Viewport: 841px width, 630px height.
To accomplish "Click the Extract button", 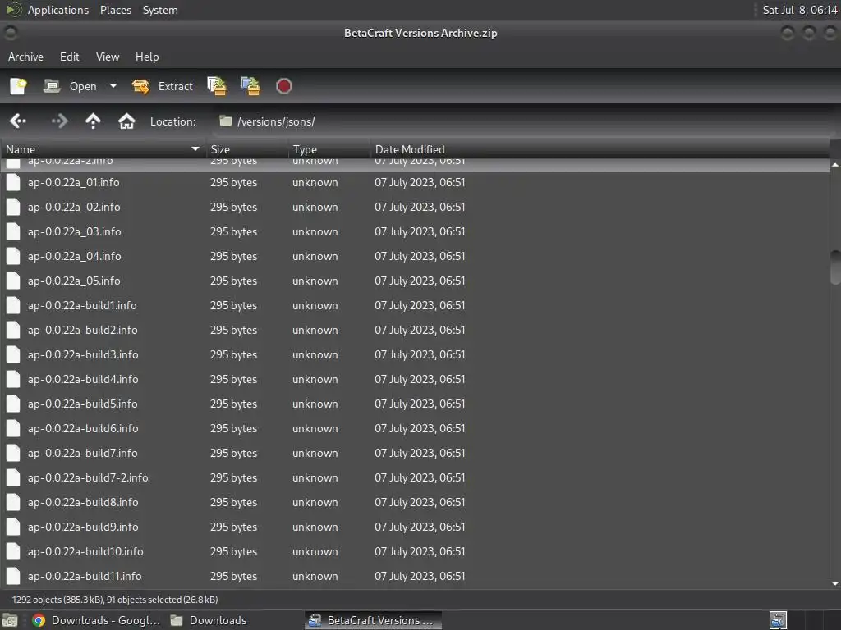I will (x=163, y=86).
